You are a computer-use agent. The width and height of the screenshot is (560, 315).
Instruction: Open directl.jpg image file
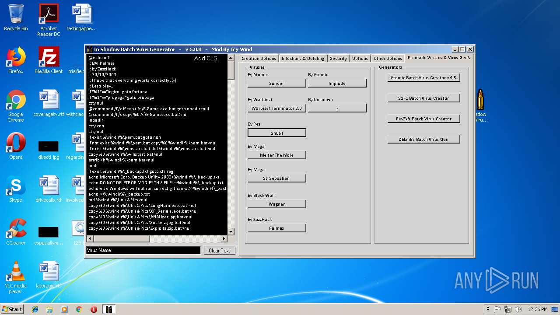tap(49, 149)
